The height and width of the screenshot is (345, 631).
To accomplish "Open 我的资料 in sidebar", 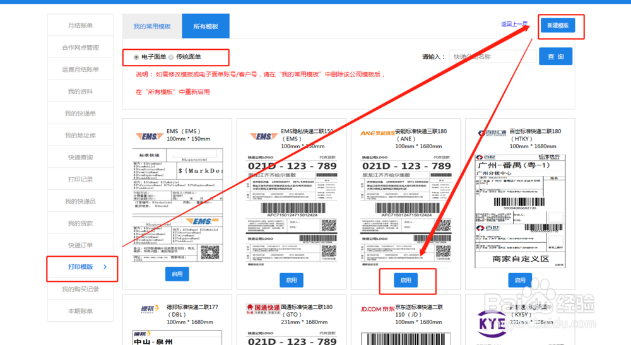I will click(x=81, y=91).
